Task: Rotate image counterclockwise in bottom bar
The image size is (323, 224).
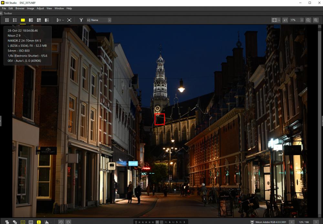Action: (61, 222)
